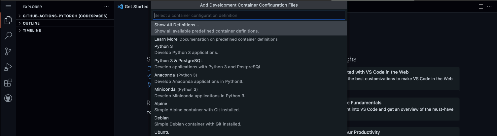Open the GitHub view in activity bar
This screenshot has width=497, height=136.
click(x=8, y=98)
